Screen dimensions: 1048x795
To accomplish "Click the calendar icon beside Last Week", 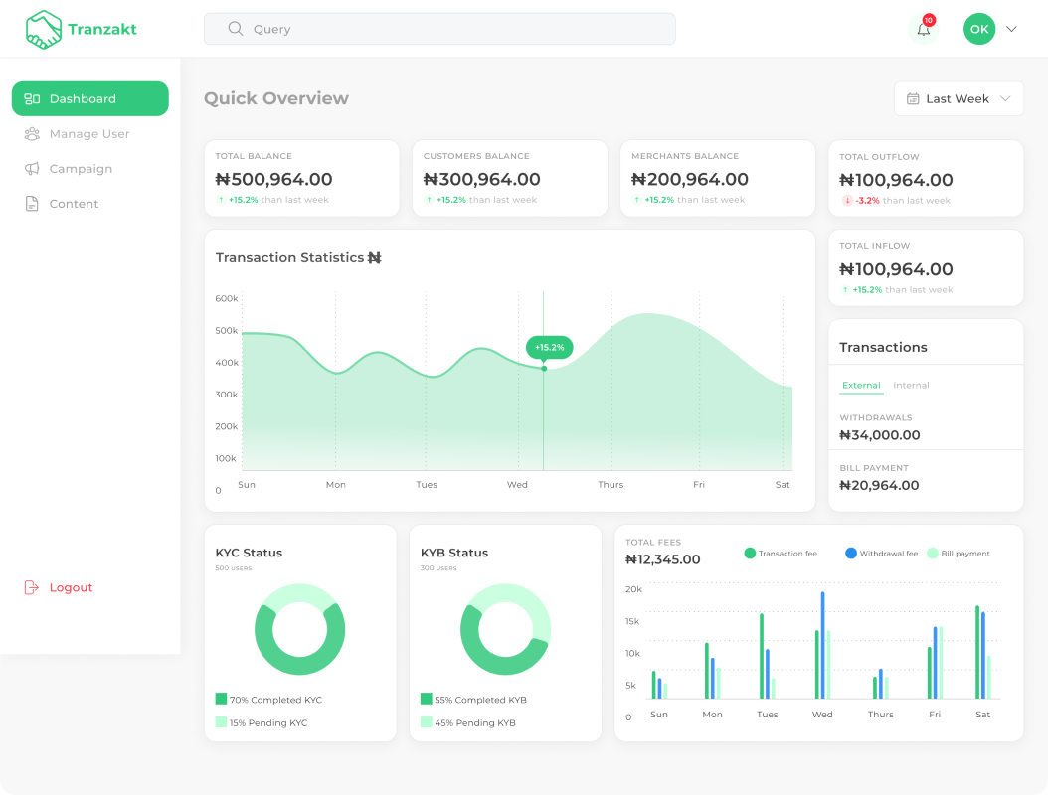I will pos(913,99).
